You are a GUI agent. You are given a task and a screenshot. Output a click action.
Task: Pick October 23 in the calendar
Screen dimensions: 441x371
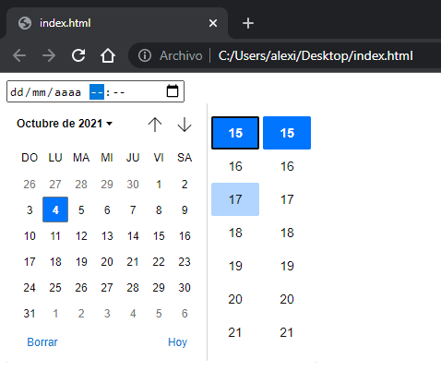coord(185,262)
